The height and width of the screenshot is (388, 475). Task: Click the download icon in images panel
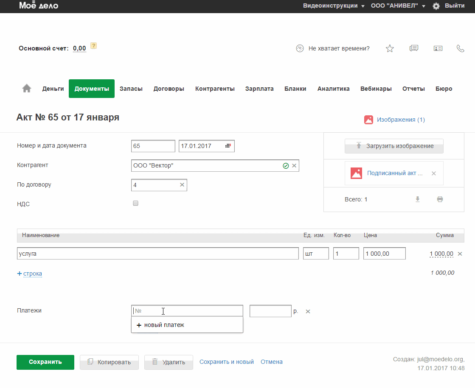coord(418,199)
